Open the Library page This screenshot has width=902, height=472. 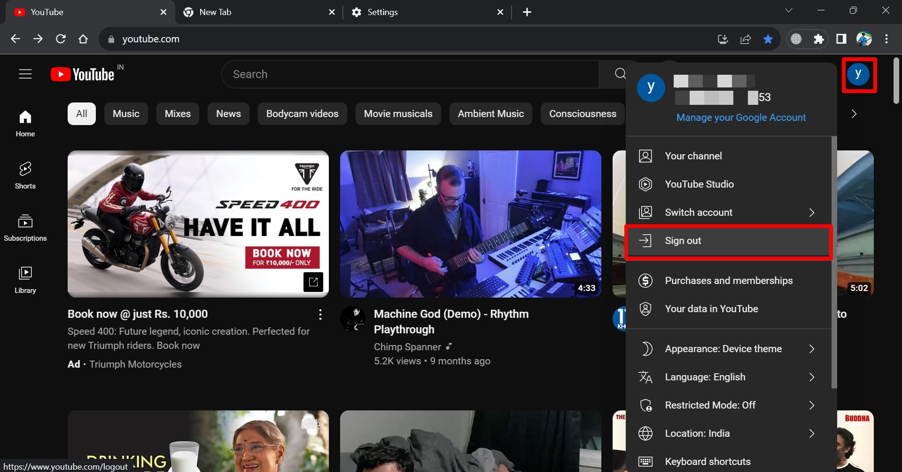click(25, 279)
